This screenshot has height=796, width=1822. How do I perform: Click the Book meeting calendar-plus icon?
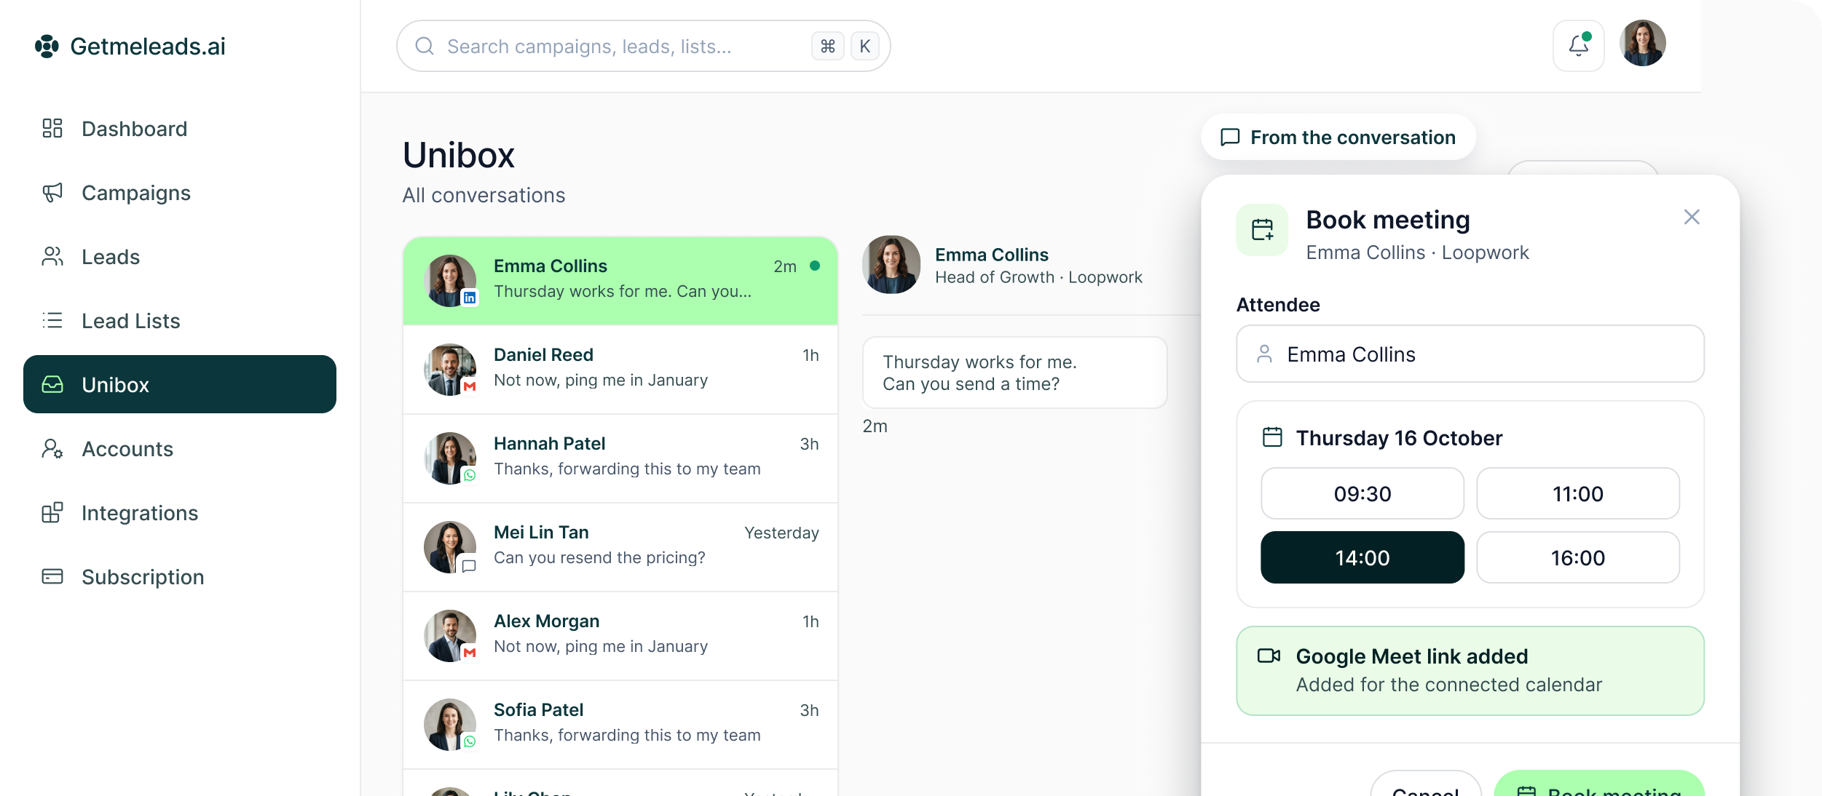click(x=1263, y=230)
